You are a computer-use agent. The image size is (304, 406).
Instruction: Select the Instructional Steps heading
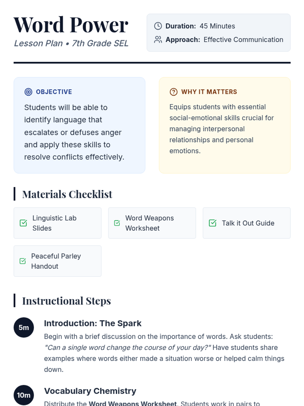point(66,301)
